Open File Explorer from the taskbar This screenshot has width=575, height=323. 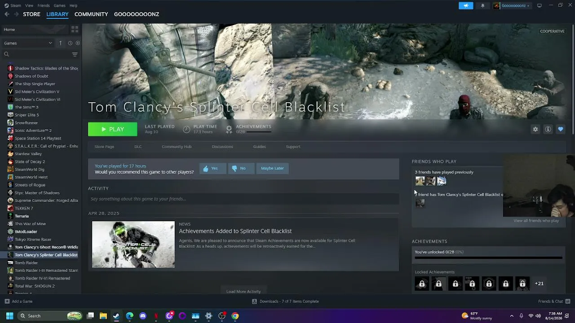tap(103, 316)
